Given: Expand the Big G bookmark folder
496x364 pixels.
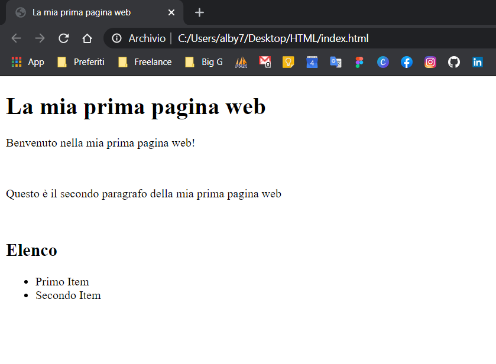Looking at the screenshot, I should tap(204, 62).
